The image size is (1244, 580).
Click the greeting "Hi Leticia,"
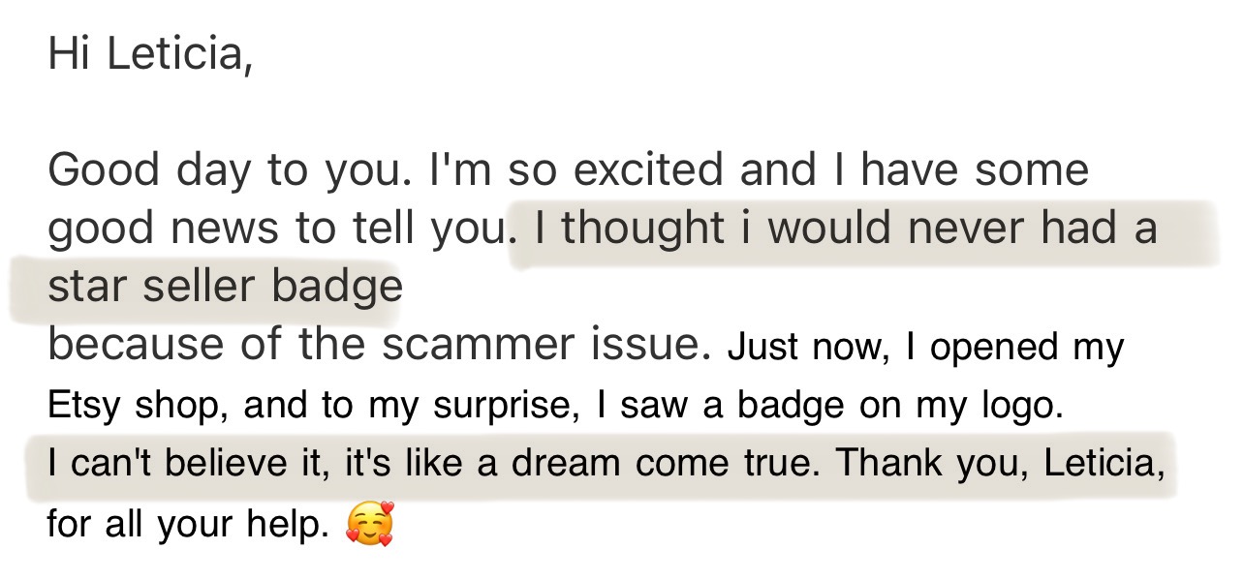(150, 54)
